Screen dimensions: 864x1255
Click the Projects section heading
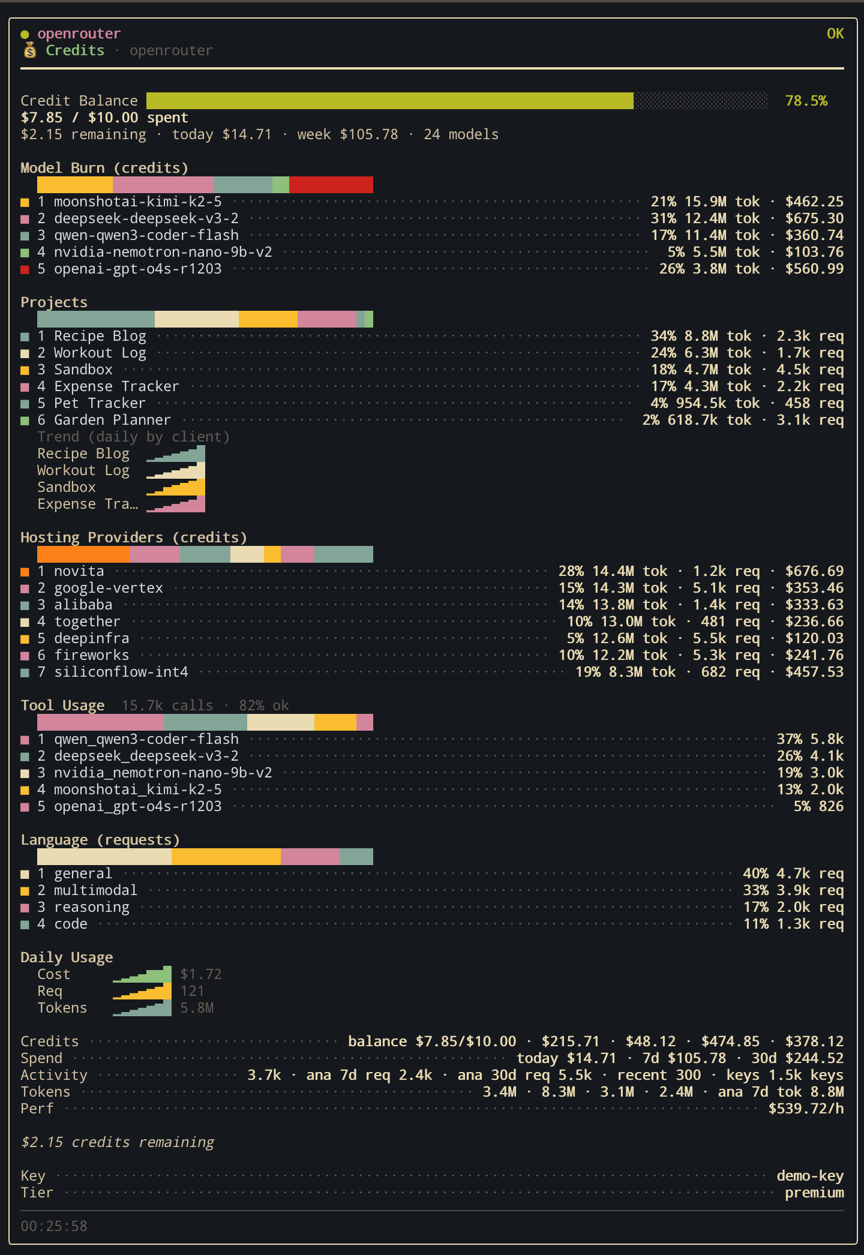[x=54, y=302]
